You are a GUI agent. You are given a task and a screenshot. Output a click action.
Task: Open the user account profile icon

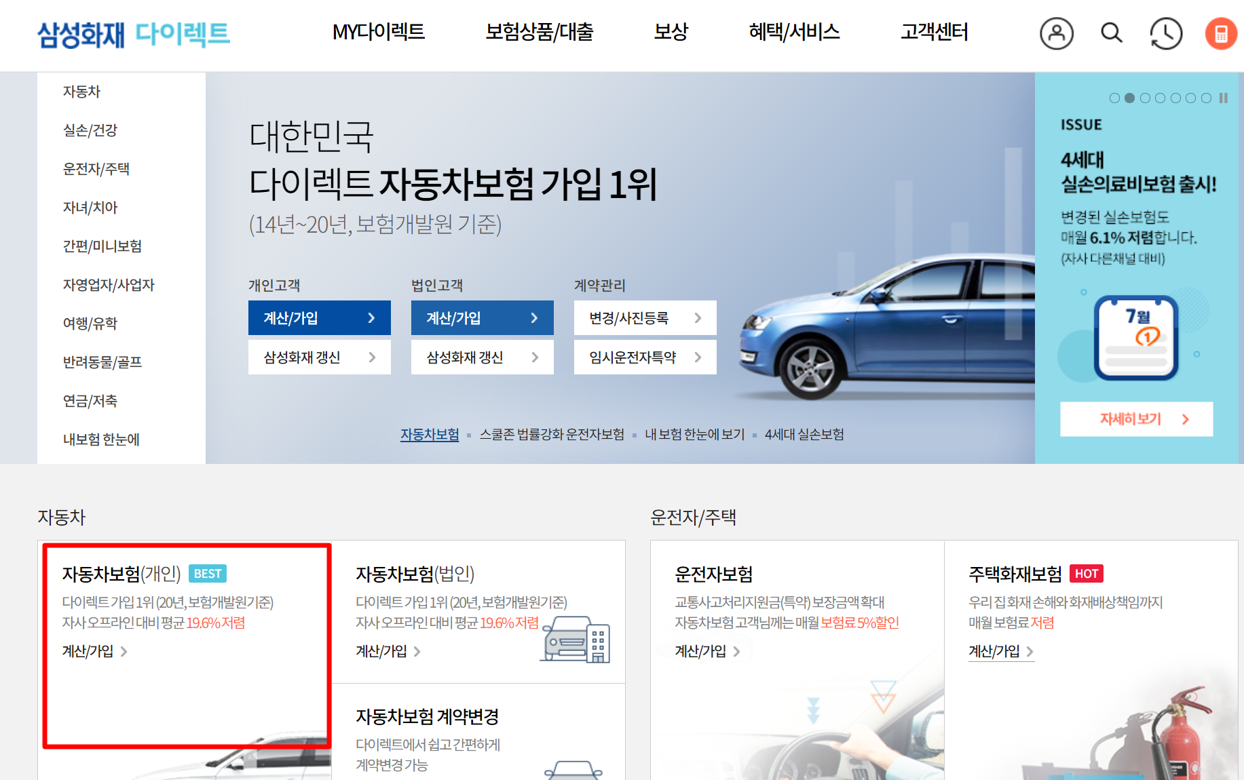click(x=1057, y=33)
